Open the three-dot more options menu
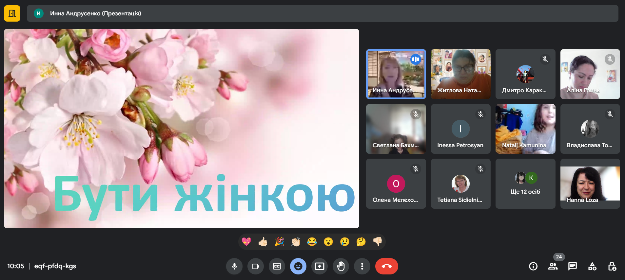Image resolution: width=625 pixels, height=280 pixels. click(362, 266)
